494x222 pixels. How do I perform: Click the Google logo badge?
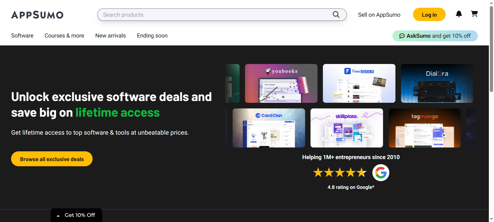pos(381,173)
